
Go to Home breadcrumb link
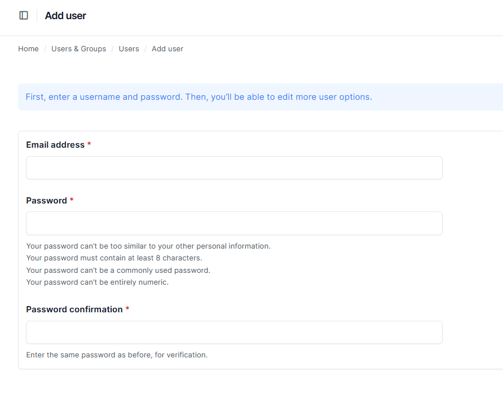(x=28, y=49)
